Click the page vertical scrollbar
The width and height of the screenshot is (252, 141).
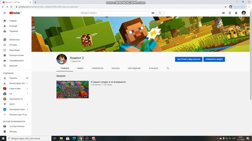tap(251, 55)
